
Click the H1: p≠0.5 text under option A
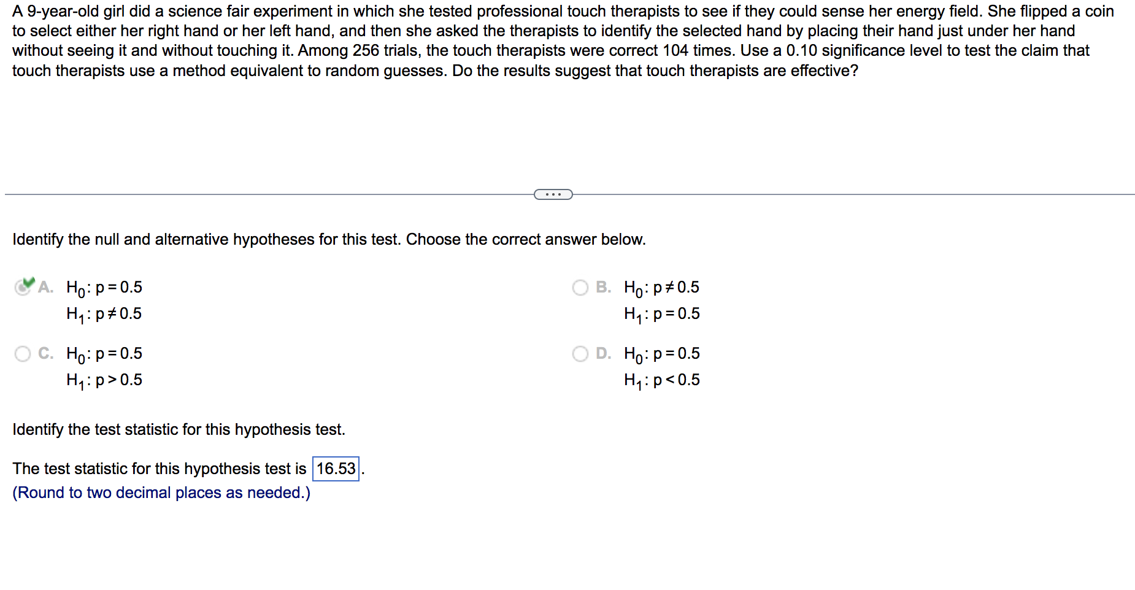pos(104,314)
